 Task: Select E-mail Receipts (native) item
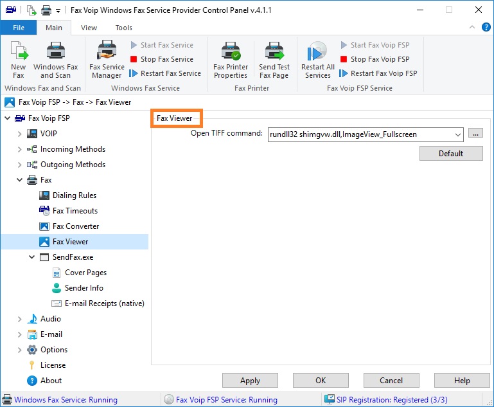click(x=104, y=303)
